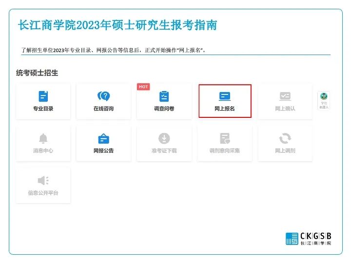The height and width of the screenshot is (263, 351).
Task: Click the instruction sentence about 网上报名
Action: tap(114, 50)
